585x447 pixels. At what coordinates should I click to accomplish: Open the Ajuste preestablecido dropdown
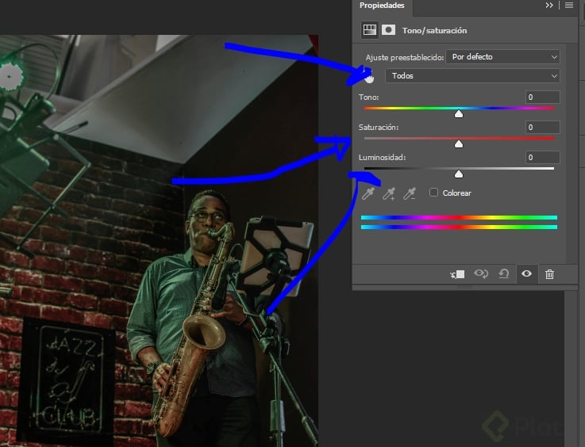(502, 57)
